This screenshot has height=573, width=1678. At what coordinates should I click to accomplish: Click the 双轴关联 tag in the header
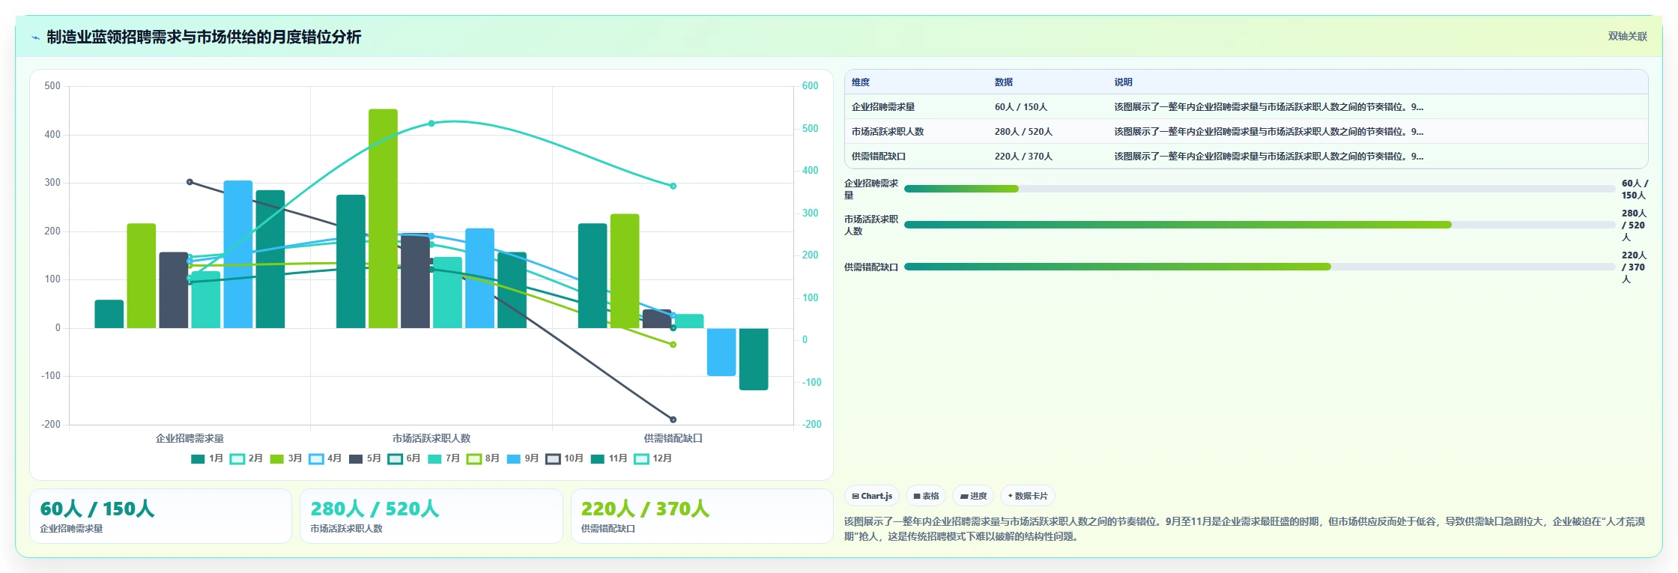click(1627, 37)
